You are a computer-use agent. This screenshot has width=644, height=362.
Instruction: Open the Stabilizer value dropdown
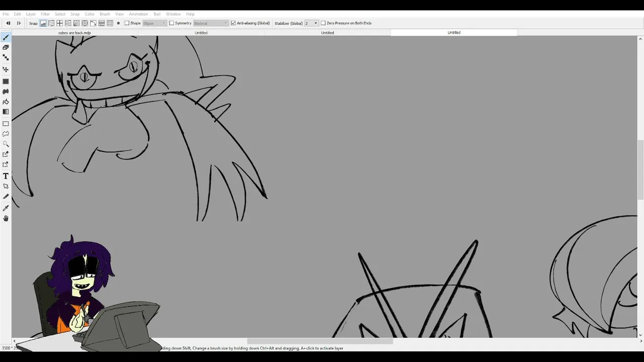point(311,23)
